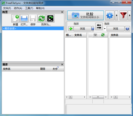The height and width of the screenshot is (116, 133).
Task: Click the Save floppy disk icon
Action: (33, 18)
